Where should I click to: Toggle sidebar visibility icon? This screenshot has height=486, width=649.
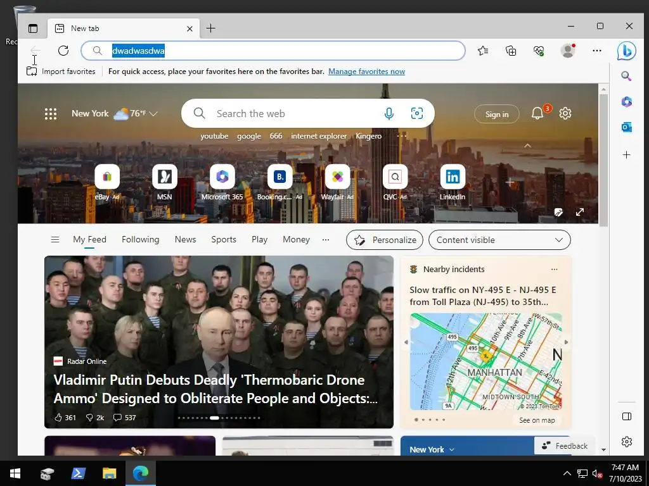(x=627, y=416)
